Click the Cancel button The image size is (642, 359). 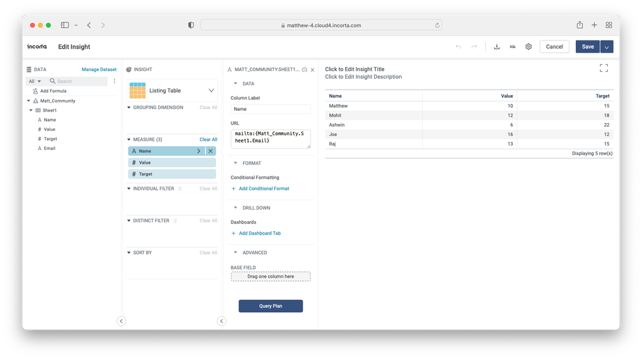click(554, 47)
